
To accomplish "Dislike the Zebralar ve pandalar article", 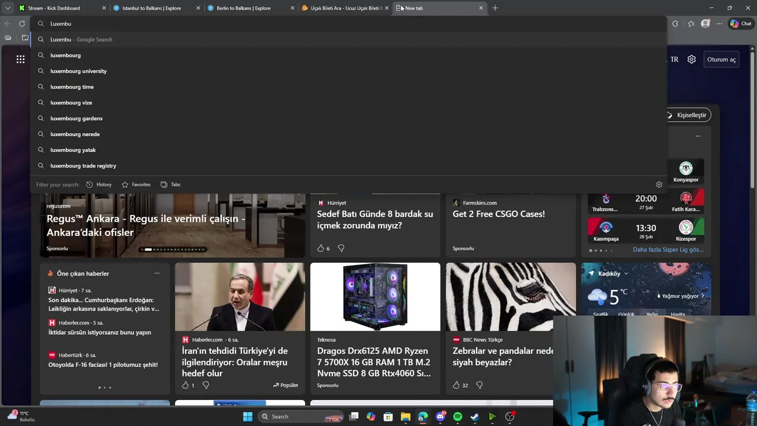I will click(479, 385).
